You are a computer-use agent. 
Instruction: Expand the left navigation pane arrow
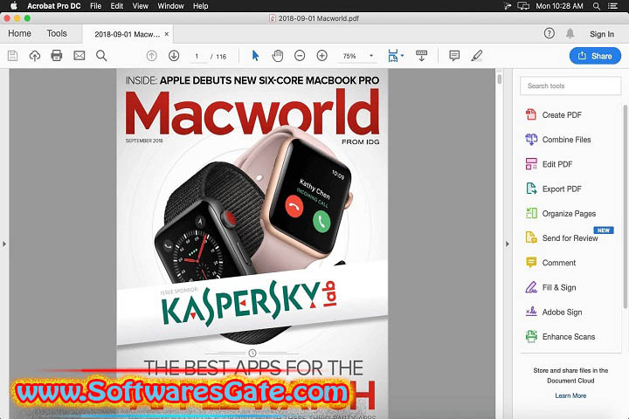4,244
